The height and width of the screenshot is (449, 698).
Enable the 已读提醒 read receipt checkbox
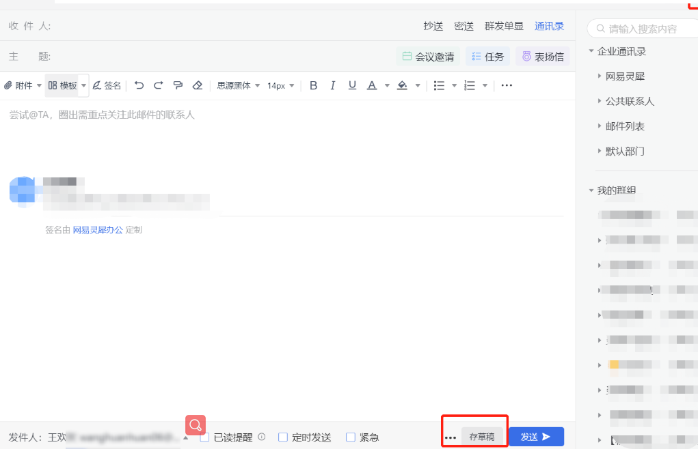point(205,437)
